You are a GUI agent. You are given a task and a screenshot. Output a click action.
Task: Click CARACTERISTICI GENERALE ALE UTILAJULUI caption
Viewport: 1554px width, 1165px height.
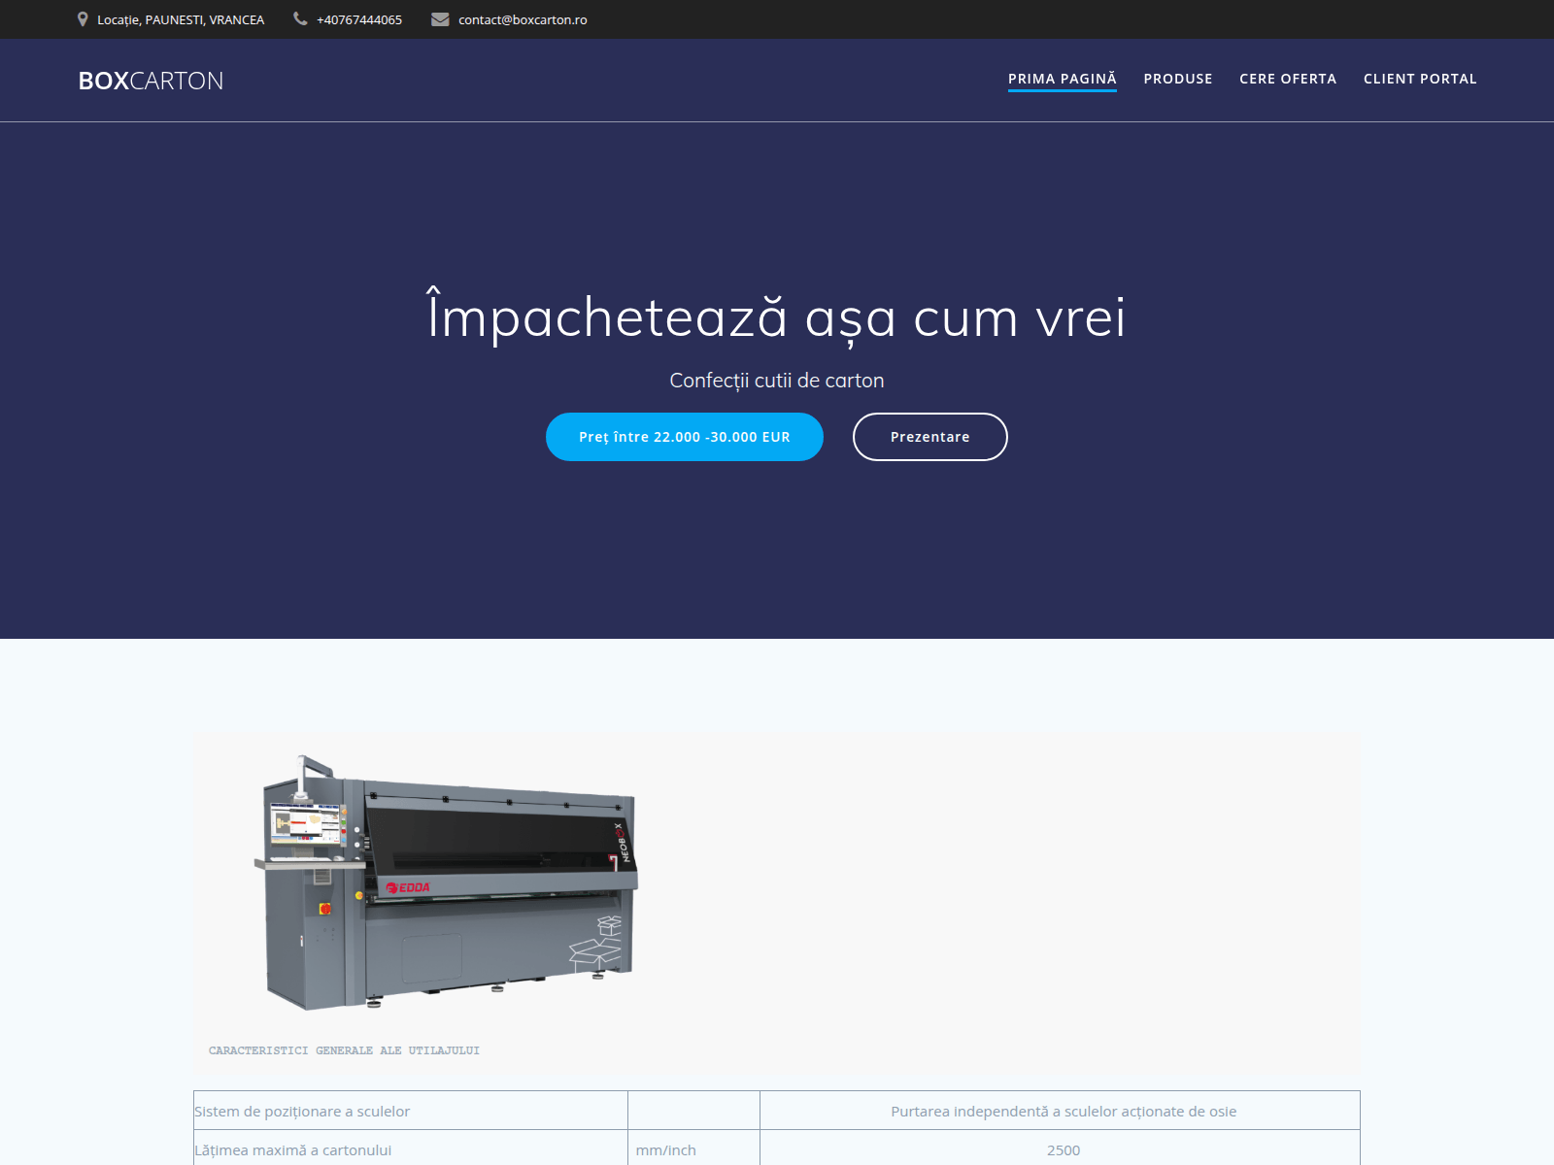(344, 1050)
